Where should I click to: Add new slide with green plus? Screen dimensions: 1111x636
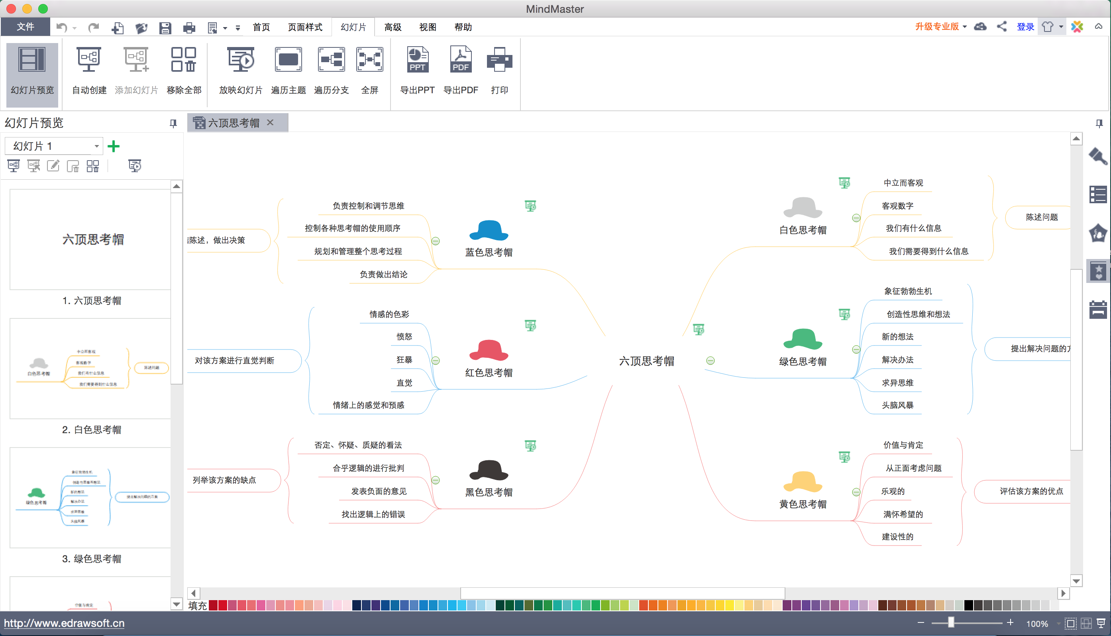coord(114,146)
